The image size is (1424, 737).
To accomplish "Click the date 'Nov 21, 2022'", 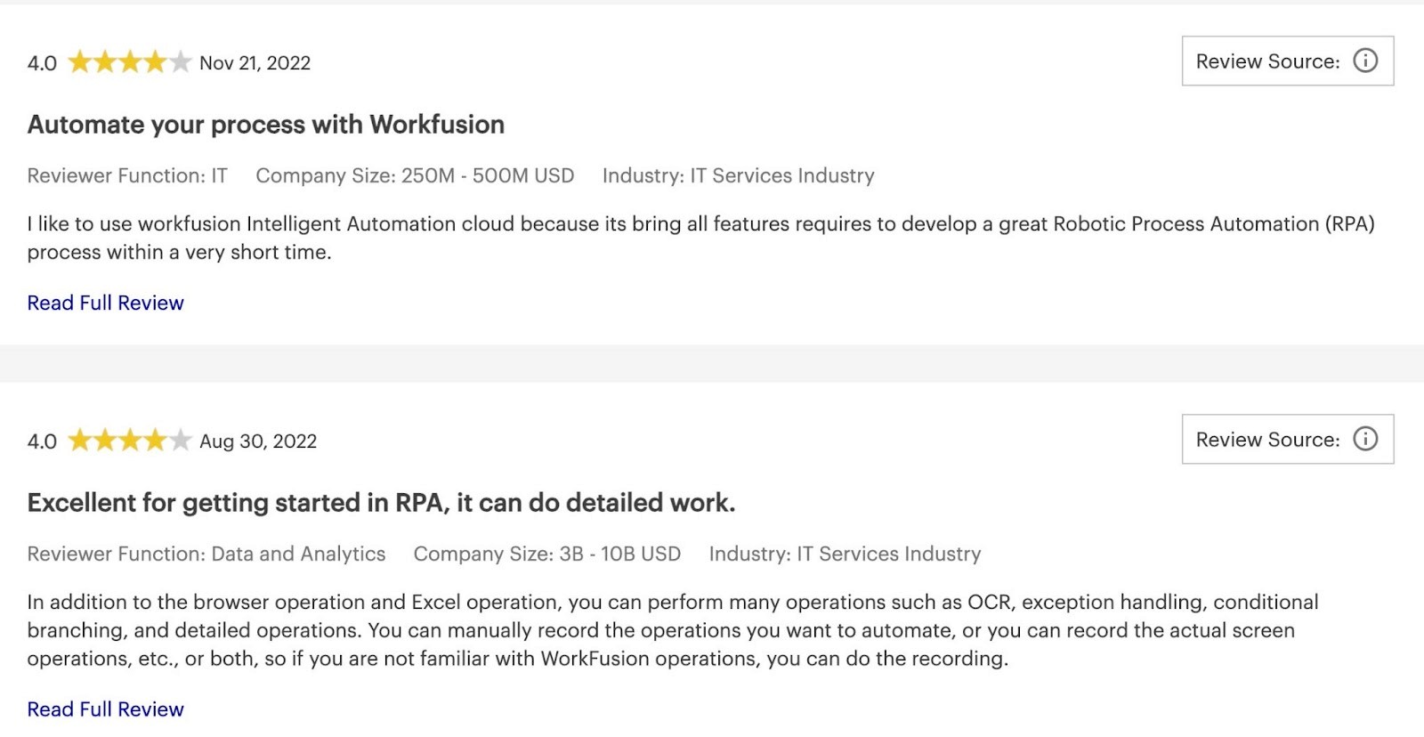I will (255, 63).
